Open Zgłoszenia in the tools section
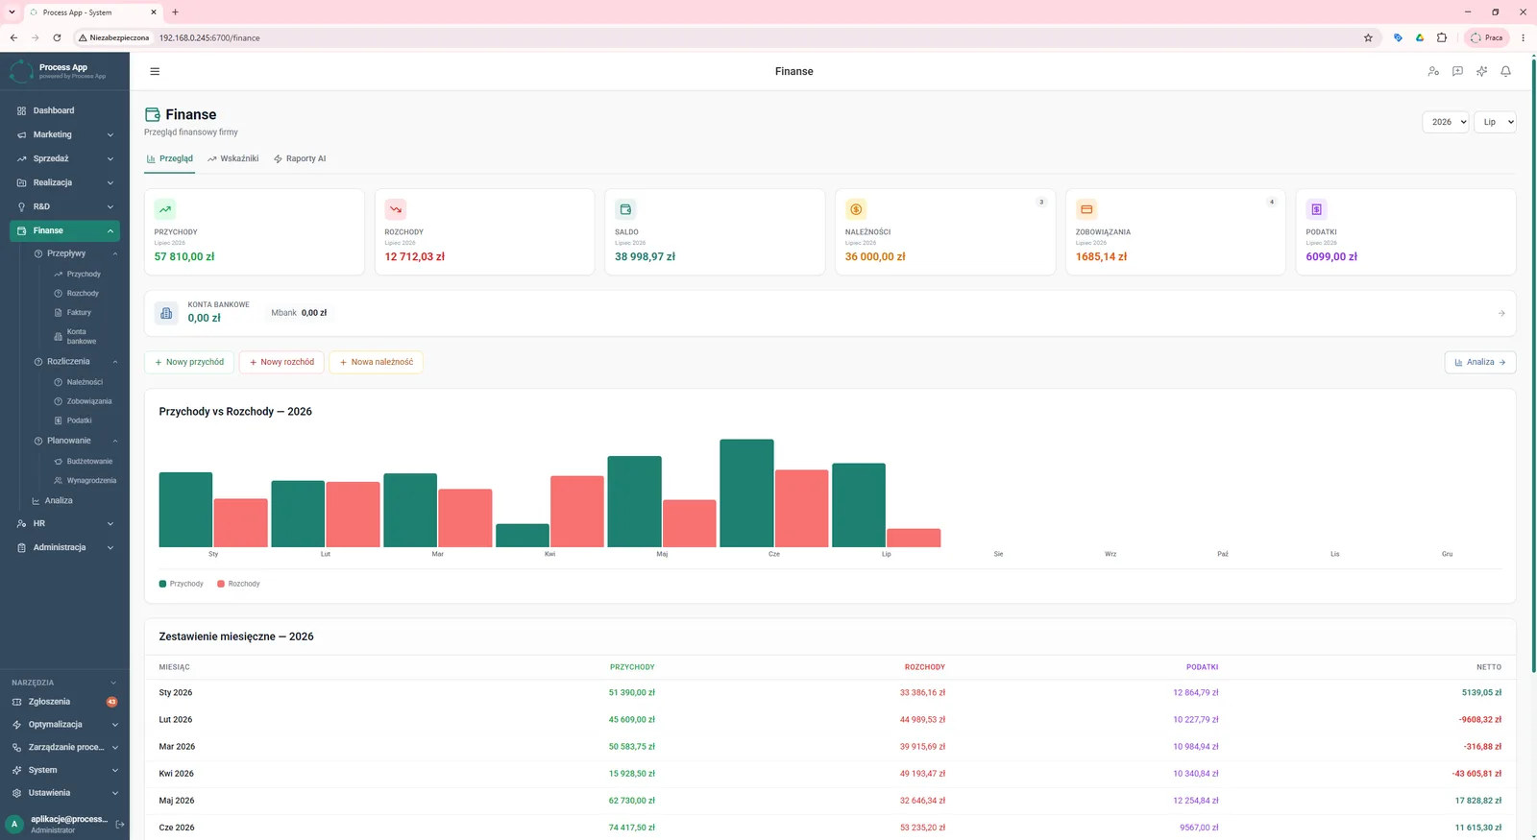 pos(64,702)
